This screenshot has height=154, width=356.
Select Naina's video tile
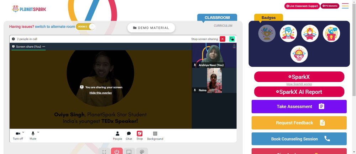(x=214, y=81)
